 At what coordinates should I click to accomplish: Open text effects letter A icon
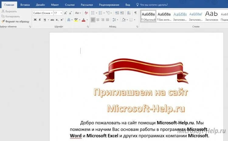(x=69, y=20)
